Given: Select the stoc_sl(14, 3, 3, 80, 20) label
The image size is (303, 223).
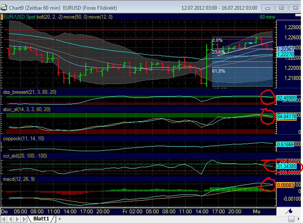Looking at the screenshot, I should (27, 109).
